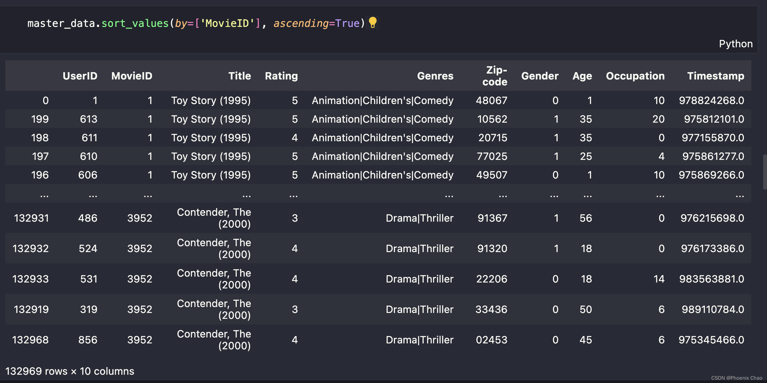Click the Python language label
The image size is (767, 383).
736,44
